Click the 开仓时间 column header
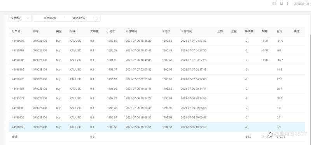Screen dimensions: 311x145 (x=131, y=31)
